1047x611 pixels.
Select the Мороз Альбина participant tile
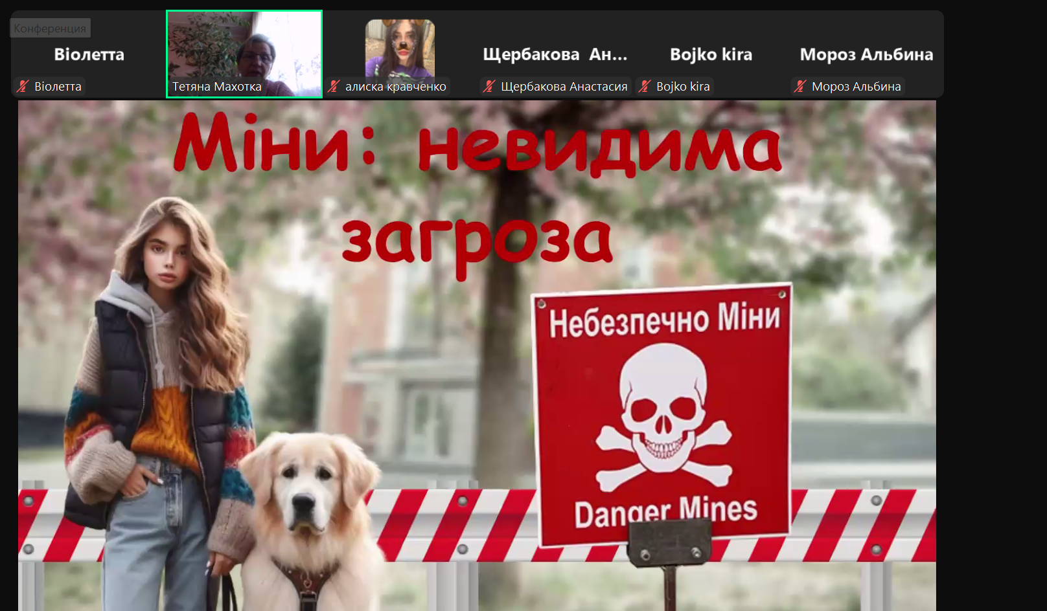(866, 54)
